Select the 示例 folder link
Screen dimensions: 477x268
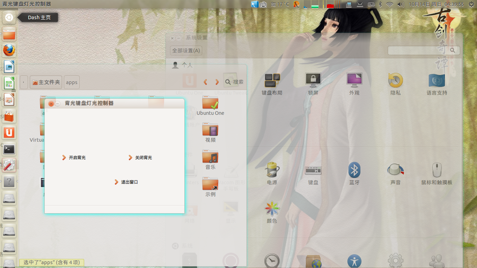click(210, 187)
